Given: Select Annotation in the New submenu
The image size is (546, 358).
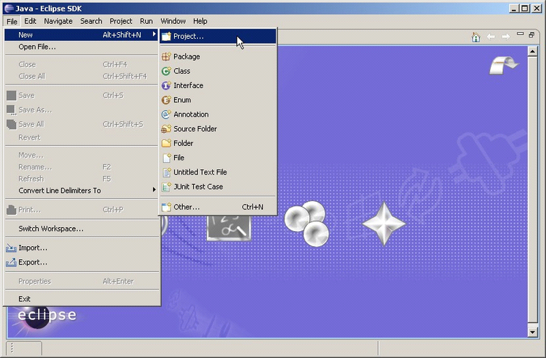Looking at the screenshot, I should click(x=218, y=114).
